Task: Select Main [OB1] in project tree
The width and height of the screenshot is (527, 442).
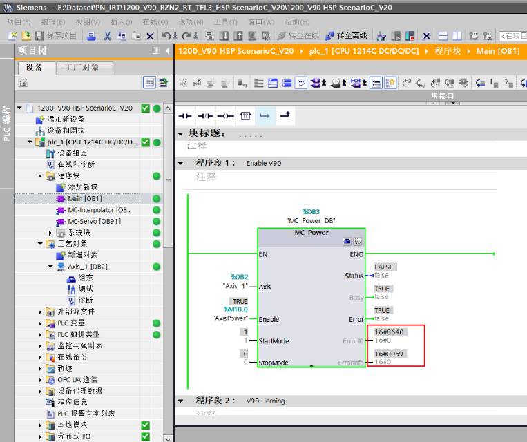Action: coord(85,199)
